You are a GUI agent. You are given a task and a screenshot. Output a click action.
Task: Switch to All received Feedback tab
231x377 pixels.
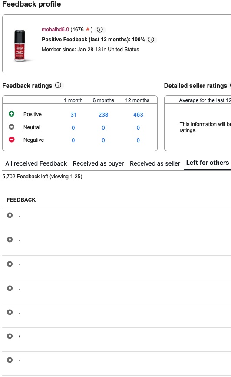36,164
